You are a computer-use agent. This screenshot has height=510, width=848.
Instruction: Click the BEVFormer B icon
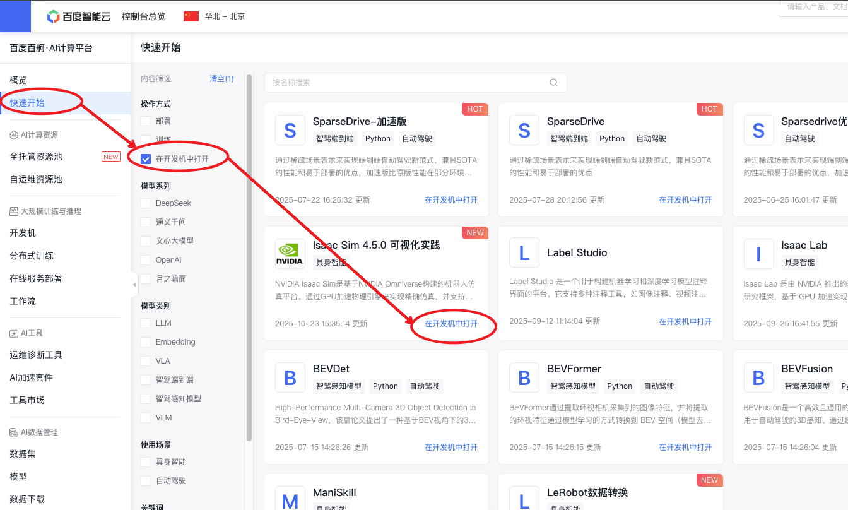point(524,377)
